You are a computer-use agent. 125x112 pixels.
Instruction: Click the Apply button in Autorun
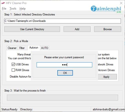click(107, 77)
